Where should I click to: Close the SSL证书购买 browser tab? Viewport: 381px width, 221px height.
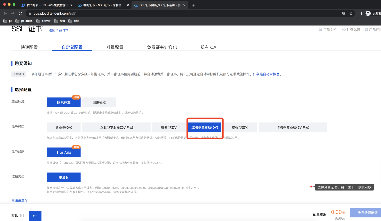point(184,5)
